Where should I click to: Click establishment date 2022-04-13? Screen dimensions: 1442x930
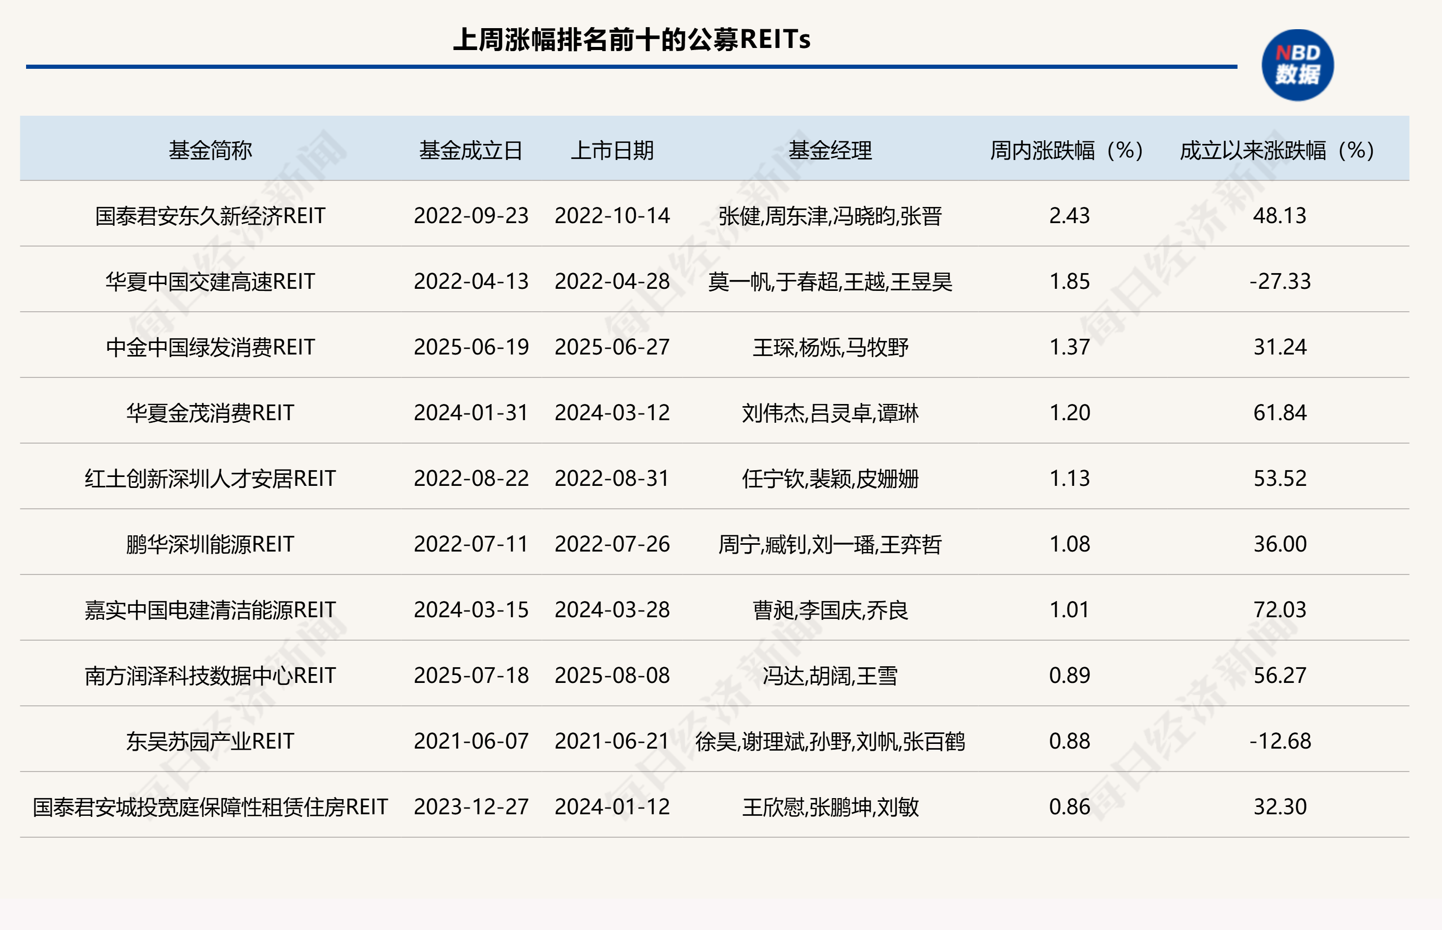[471, 282]
